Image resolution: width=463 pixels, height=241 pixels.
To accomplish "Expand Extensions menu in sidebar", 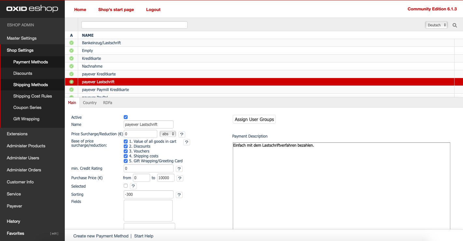I will 17,134.
